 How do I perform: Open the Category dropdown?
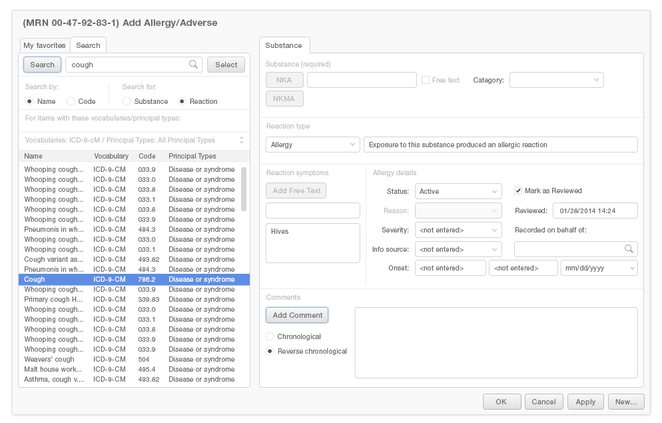click(556, 80)
